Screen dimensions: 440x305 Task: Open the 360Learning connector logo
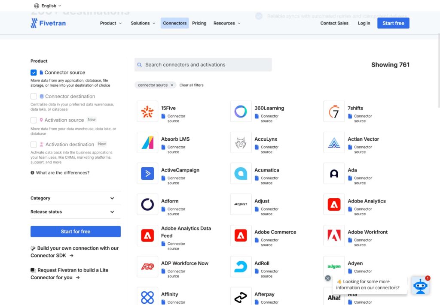[x=241, y=112]
